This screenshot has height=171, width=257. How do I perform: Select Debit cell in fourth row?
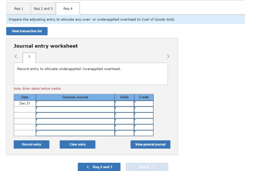pyautogui.click(x=124, y=121)
